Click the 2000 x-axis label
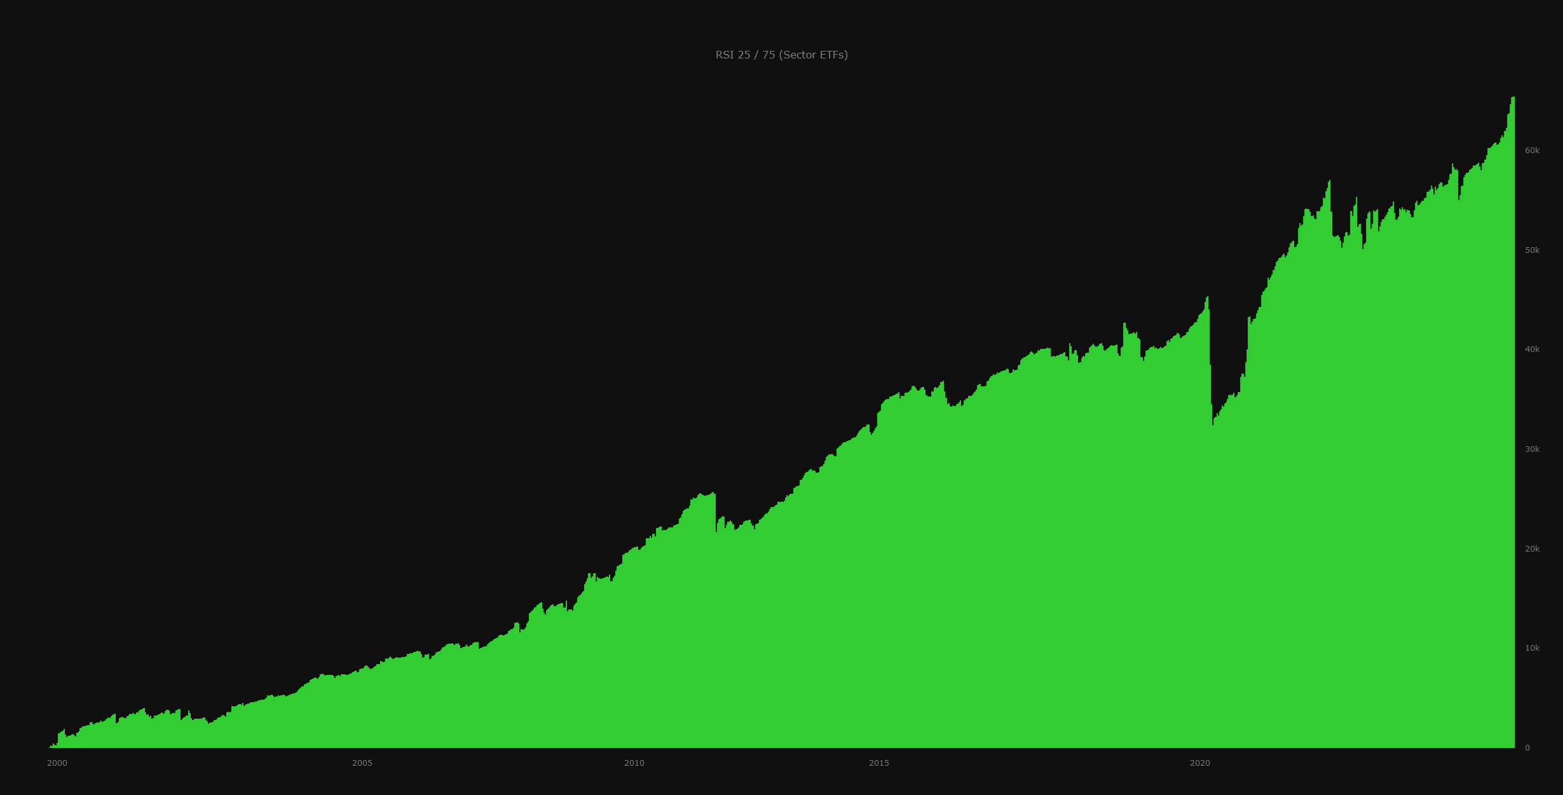This screenshot has width=1563, height=795. click(57, 763)
